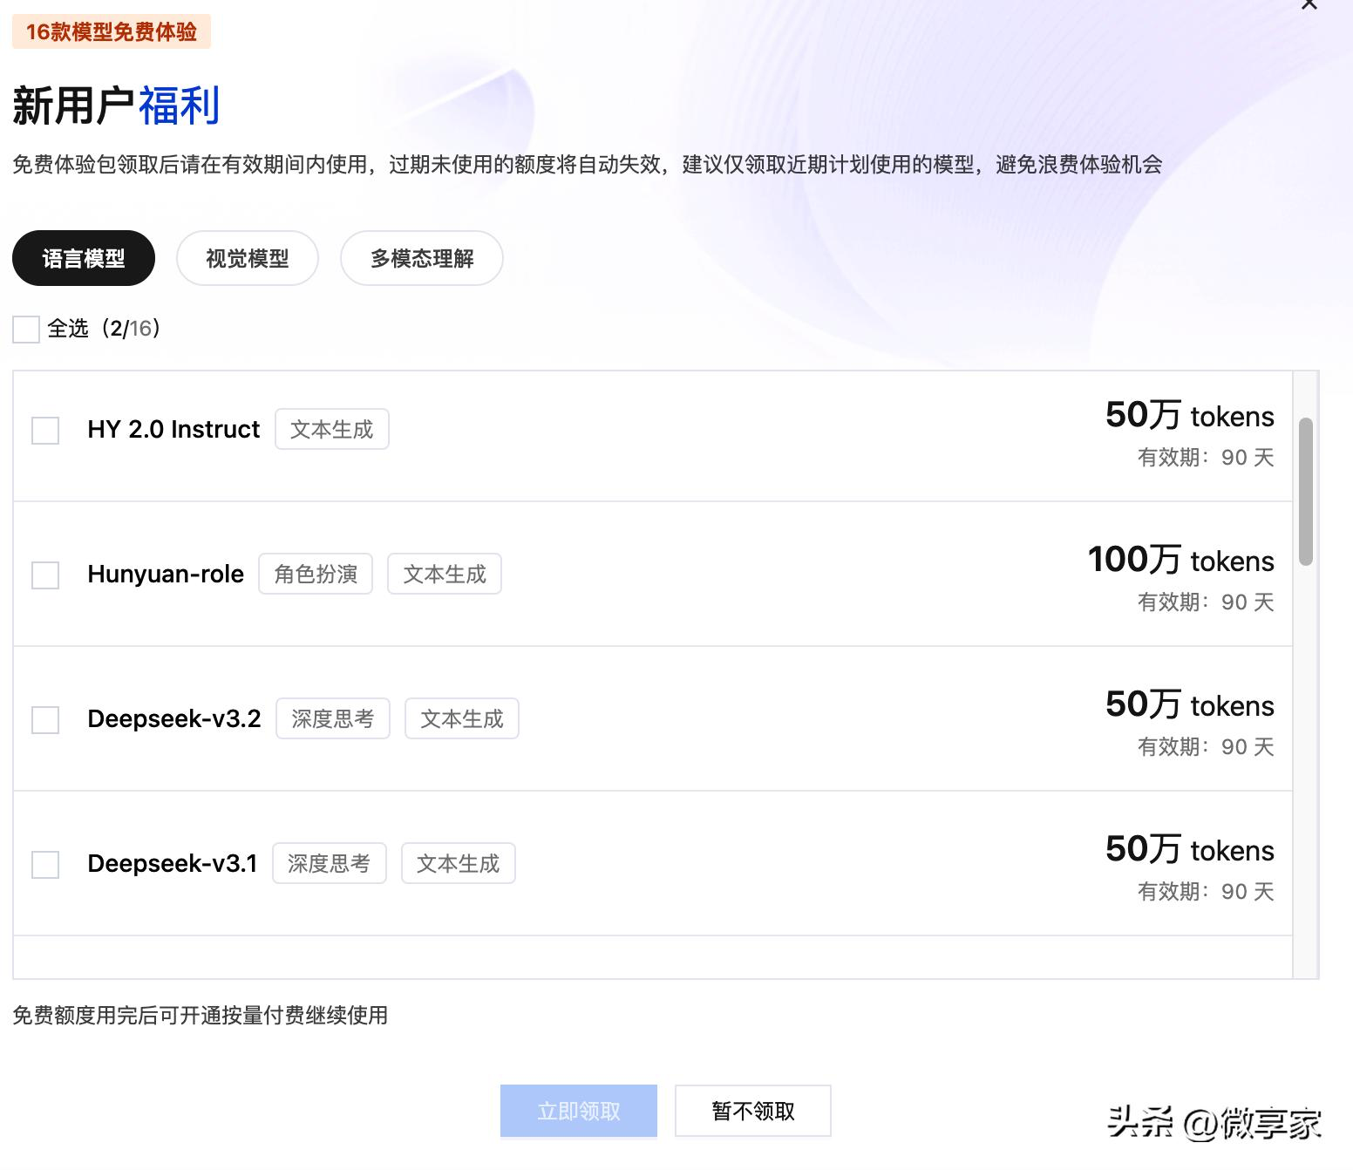Click 50万 tokens quota for Deepseek-v3.1

1190,849
